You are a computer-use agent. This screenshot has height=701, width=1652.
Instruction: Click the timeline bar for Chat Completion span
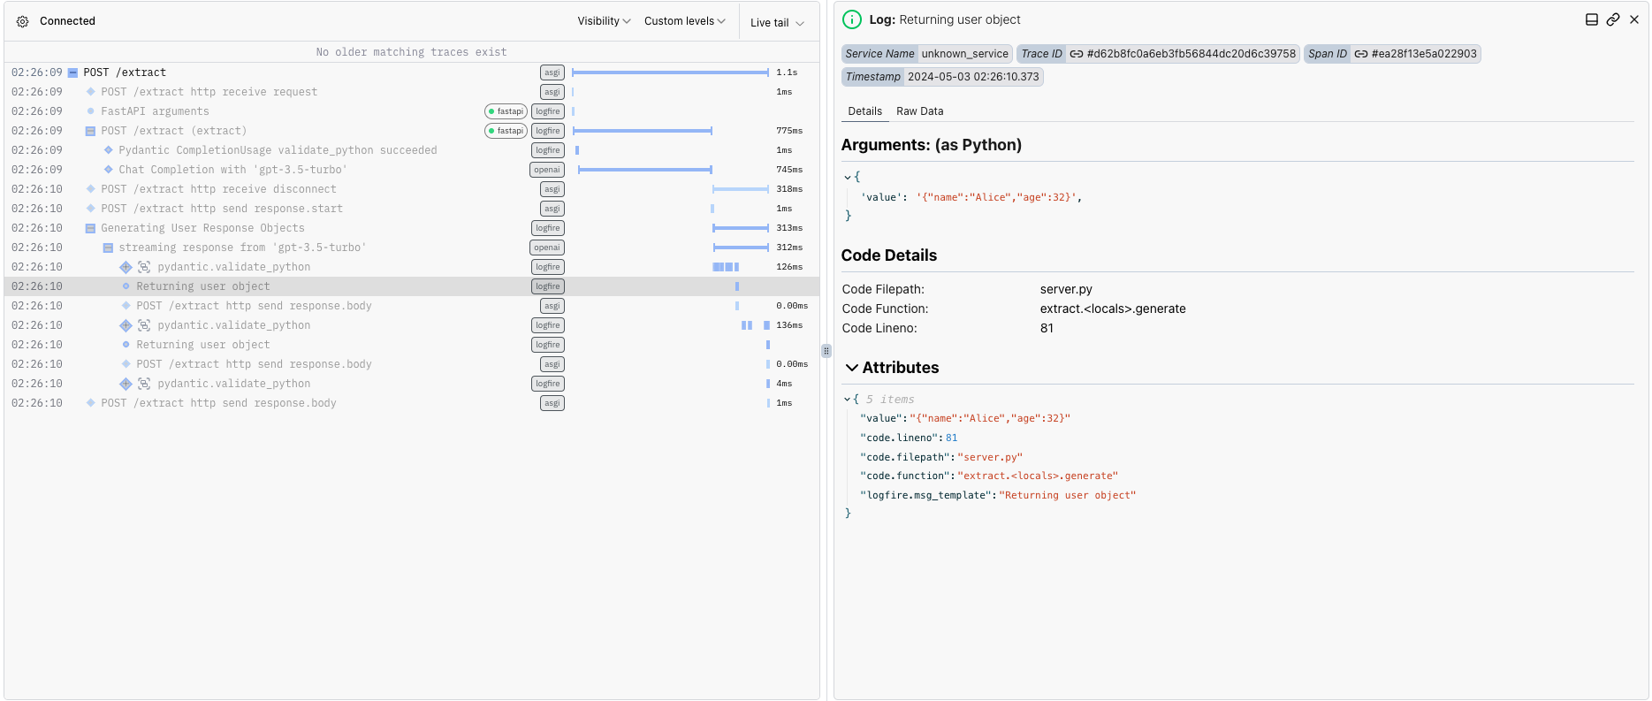tap(644, 170)
